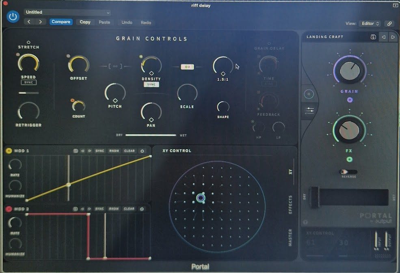Toggle the Density SYNC button
400x273 pixels.
(151, 84)
